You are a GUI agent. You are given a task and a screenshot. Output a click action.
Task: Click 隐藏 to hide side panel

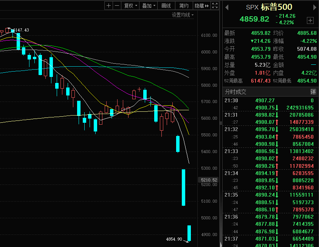pyautogui.click(x=202, y=6)
